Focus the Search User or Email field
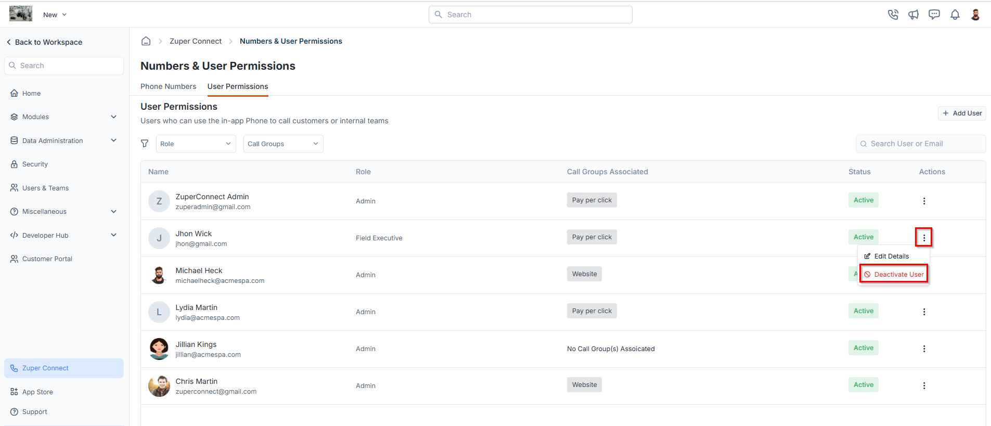This screenshot has height=426, width=991. pos(921,144)
